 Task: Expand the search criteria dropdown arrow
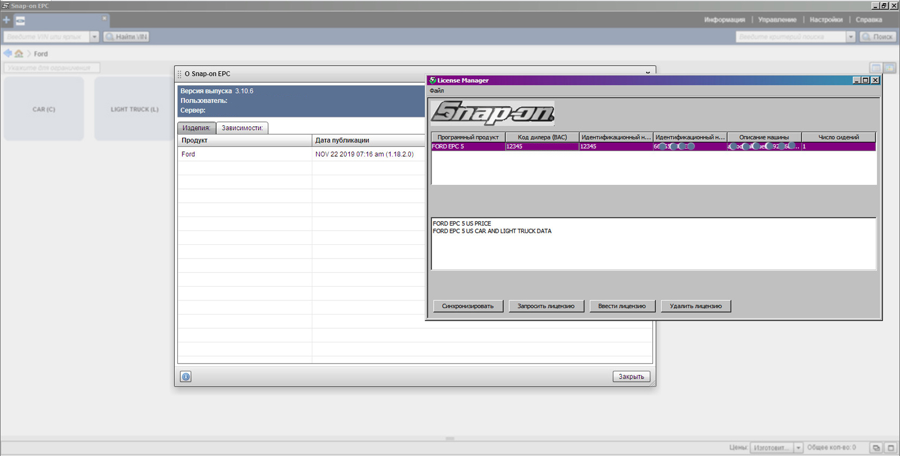click(x=850, y=37)
